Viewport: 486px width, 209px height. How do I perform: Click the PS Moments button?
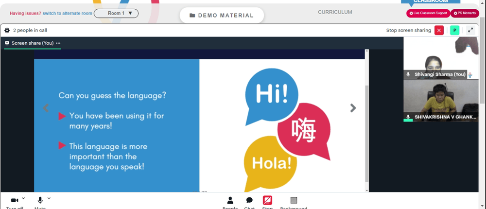[x=465, y=13]
